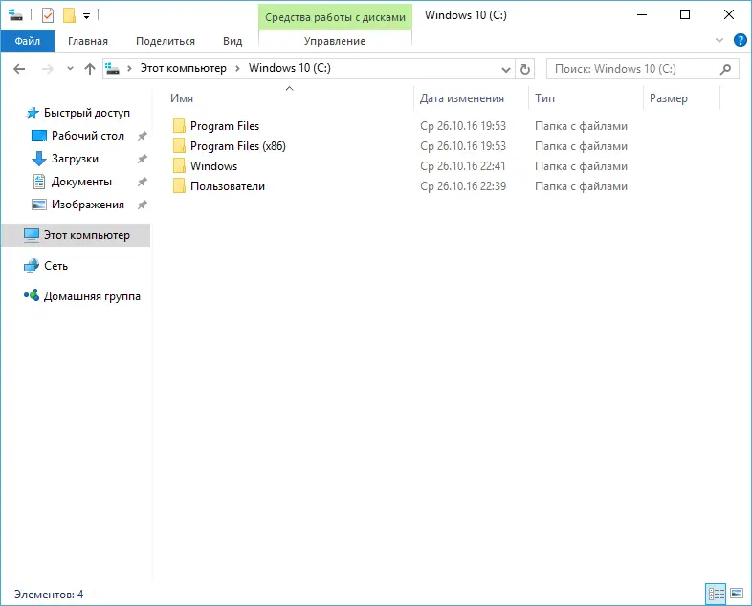This screenshot has height=606, width=752.
Task: Refresh the folder with the refresh button
Action: point(525,69)
